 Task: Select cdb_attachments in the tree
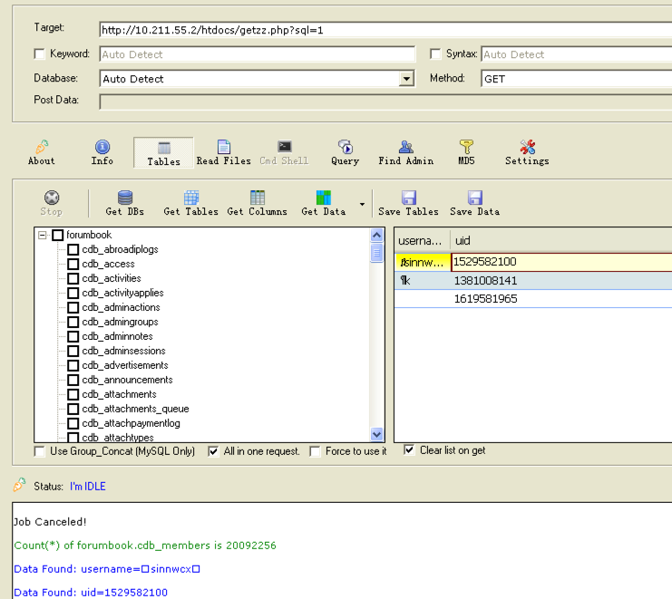[x=119, y=394]
